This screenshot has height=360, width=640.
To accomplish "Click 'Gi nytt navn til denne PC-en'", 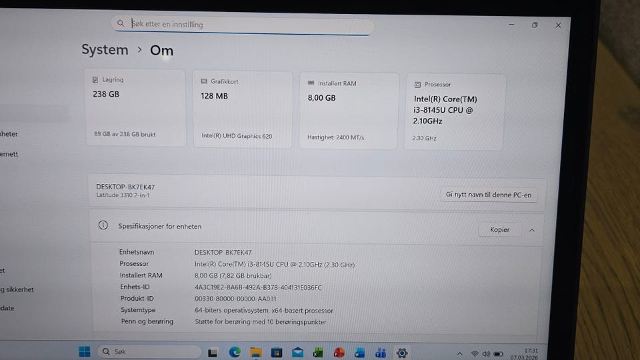I will tap(489, 195).
